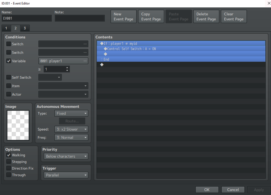Screen dimensions: 271x195
Task: Check the Stepping option
Action: point(8,162)
